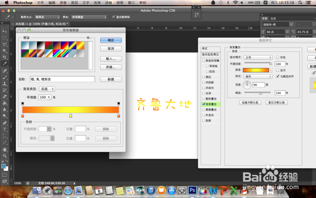This screenshot has height=198, width=316.
Task: Uncheck the 渐变叠加 layer style
Action: (204, 104)
